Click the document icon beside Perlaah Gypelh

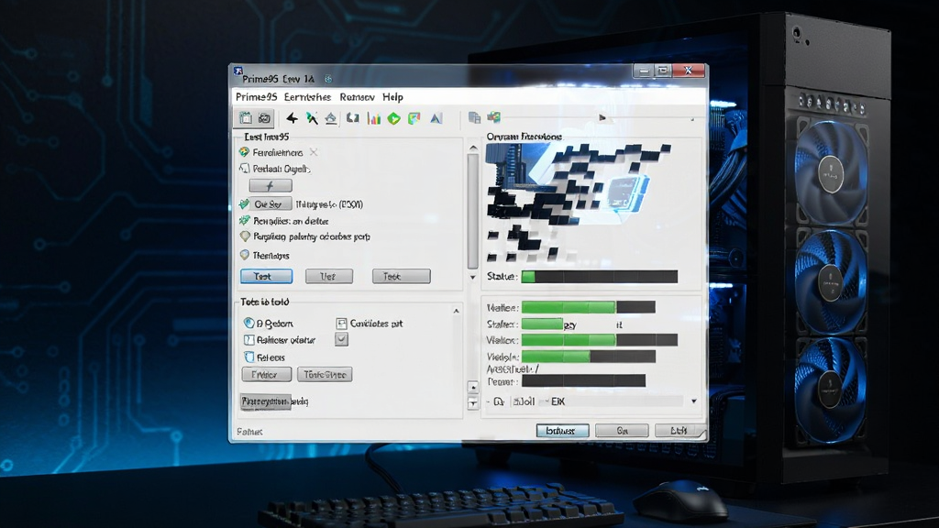(x=244, y=169)
